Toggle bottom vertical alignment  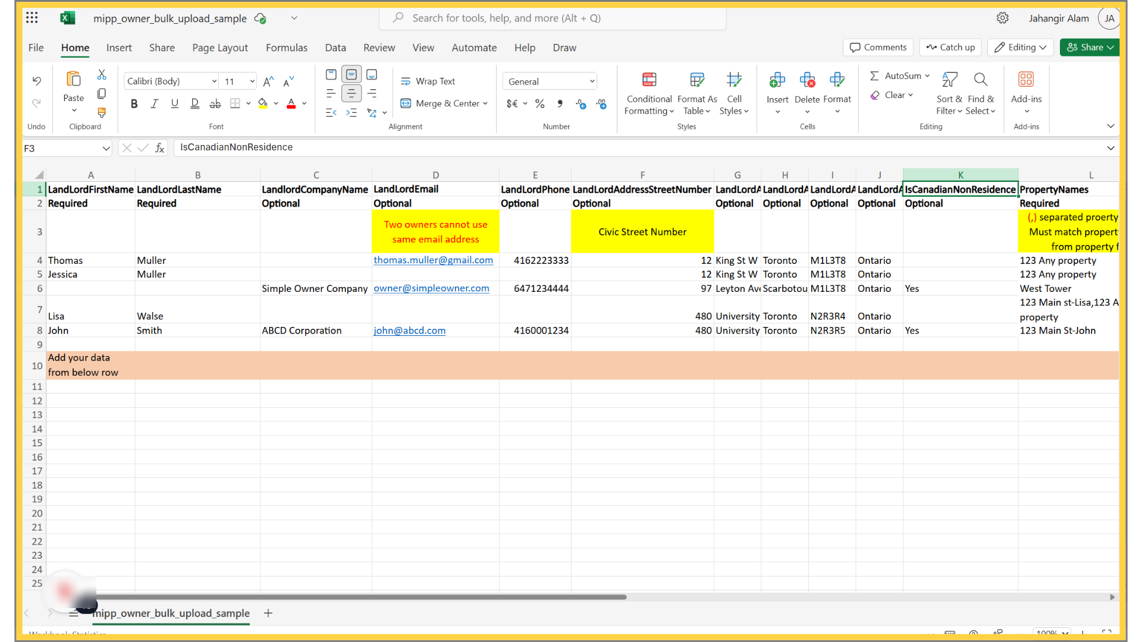point(372,74)
